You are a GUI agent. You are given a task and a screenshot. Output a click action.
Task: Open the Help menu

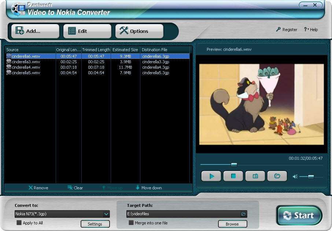[311, 30]
